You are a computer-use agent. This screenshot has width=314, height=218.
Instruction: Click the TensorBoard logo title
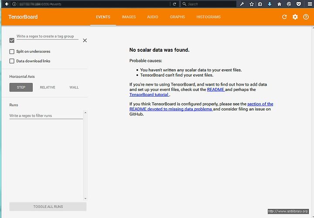23,17
